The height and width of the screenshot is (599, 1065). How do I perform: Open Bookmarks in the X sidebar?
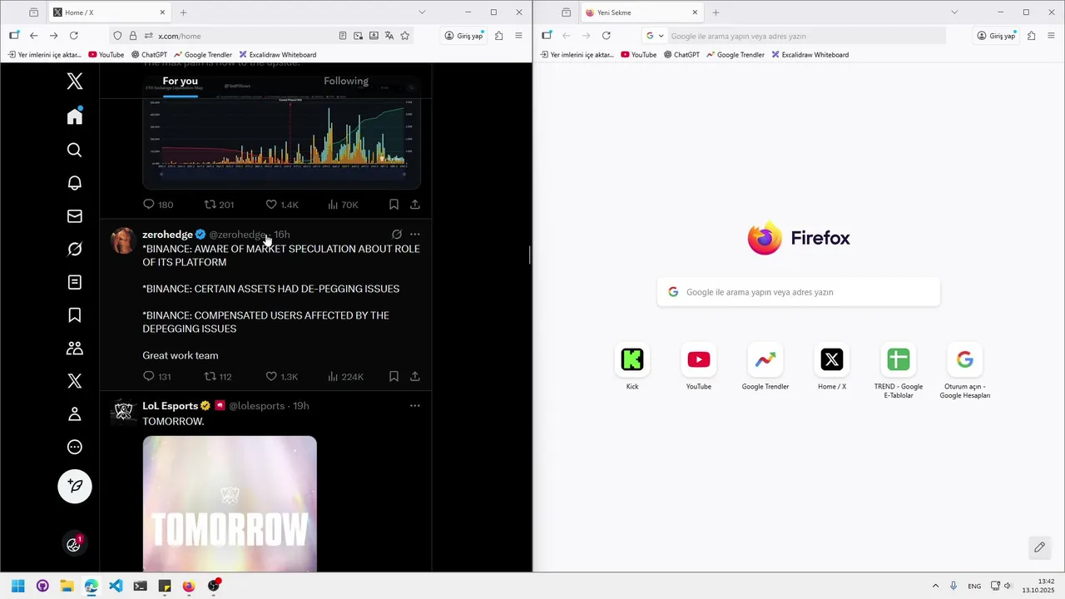point(75,315)
